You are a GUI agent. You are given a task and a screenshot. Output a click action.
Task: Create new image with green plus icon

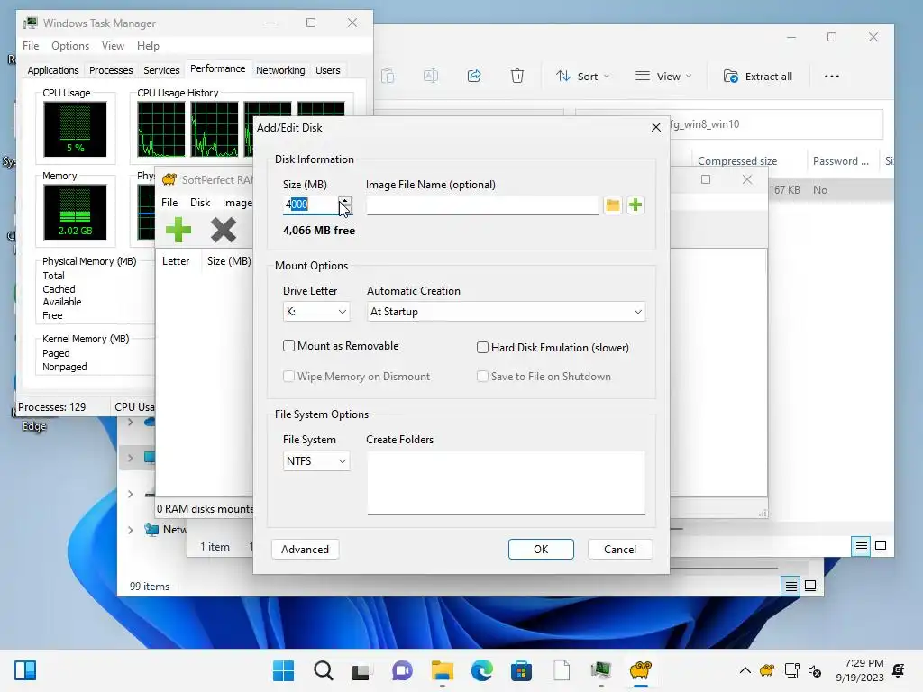[635, 205]
